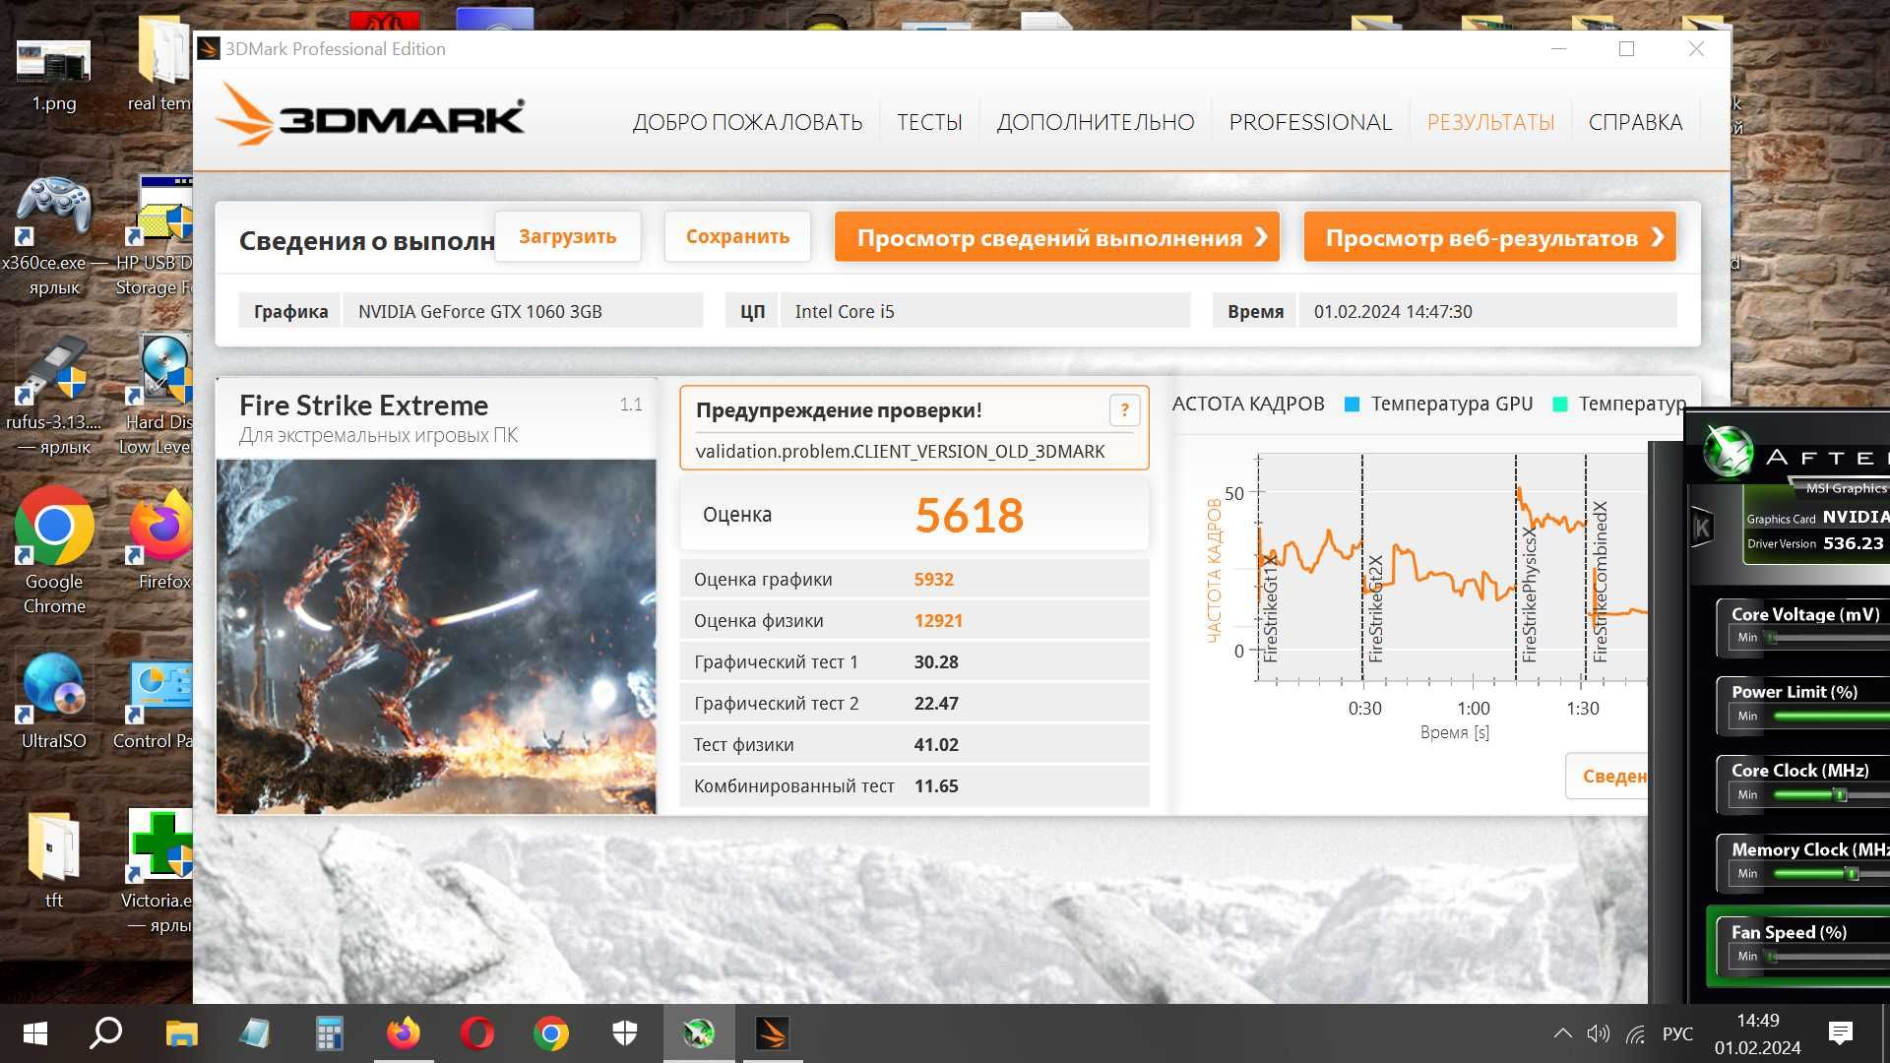Open the Calculator taskbar icon
Viewport: 1890px width, 1063px height.
[329, 1033]
